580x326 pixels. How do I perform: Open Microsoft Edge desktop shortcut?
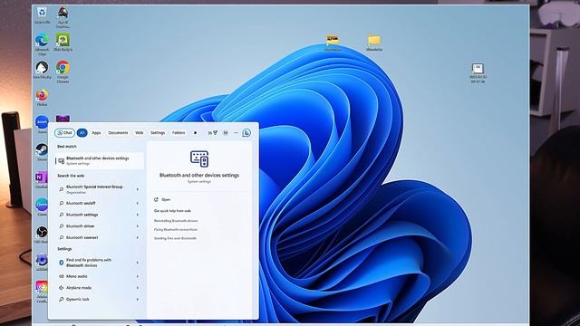click(42, 44)
